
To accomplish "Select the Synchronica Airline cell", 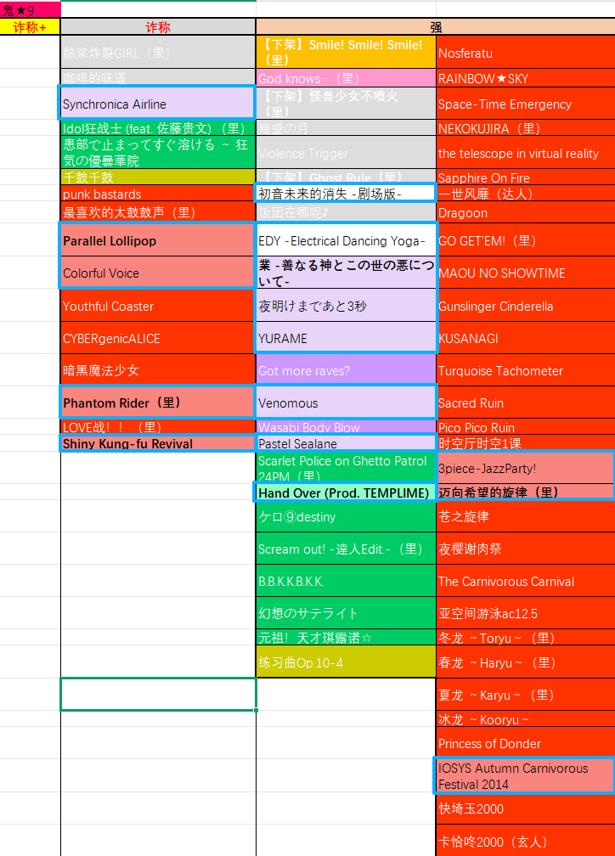I will point(157,104).
